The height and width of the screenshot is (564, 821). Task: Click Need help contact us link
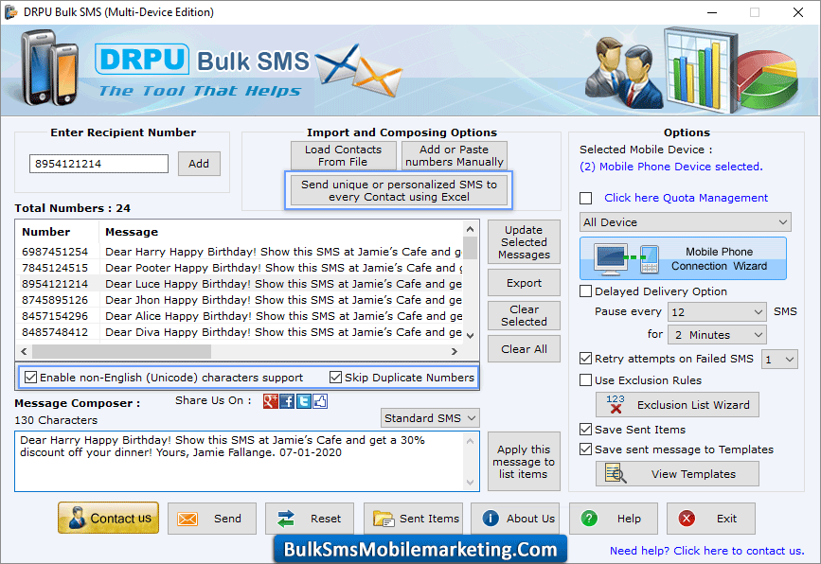coord(706,551)
